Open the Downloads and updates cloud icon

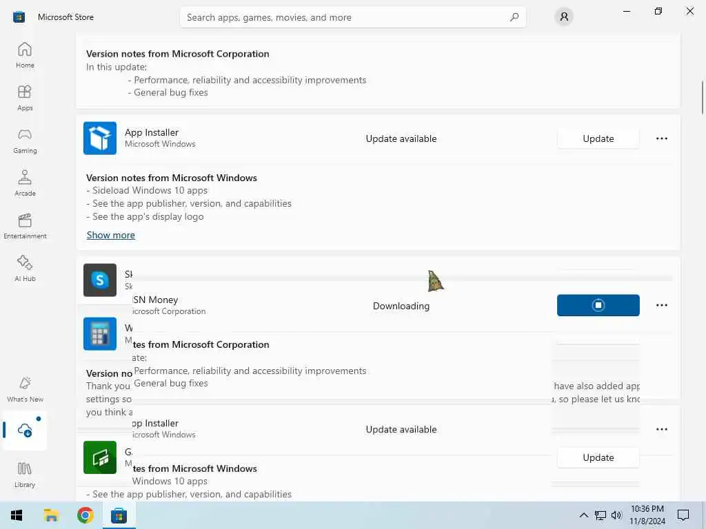point(25,430)
